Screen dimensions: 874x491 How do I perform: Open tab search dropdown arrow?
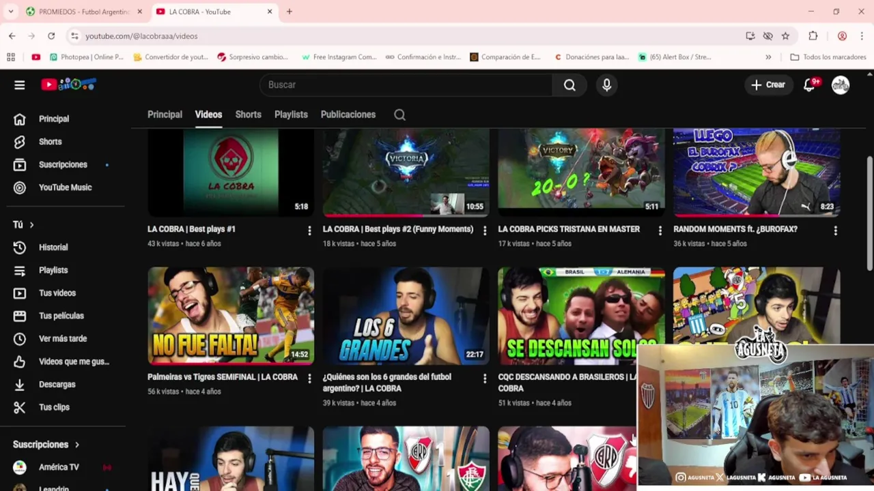(10, 12)
